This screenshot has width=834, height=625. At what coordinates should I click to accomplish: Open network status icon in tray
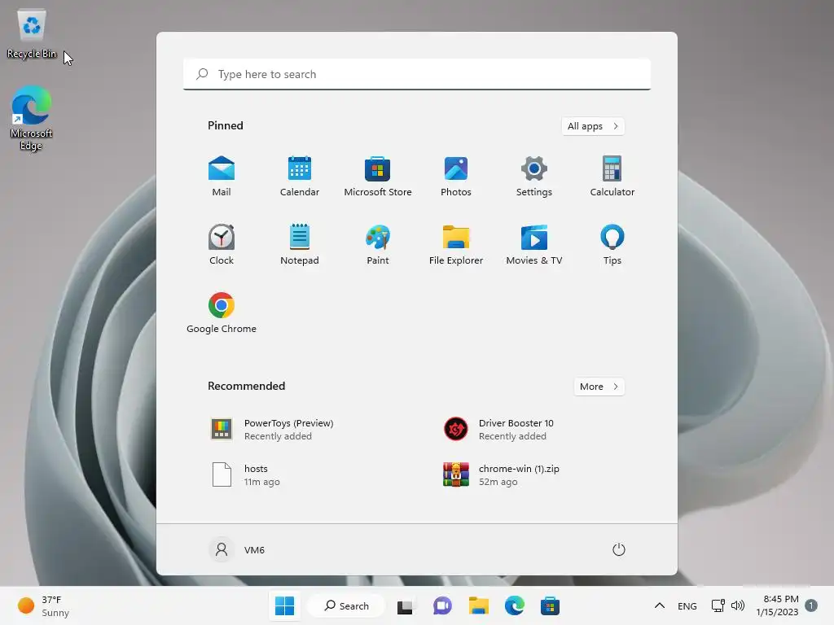click(x=718, y=605)
